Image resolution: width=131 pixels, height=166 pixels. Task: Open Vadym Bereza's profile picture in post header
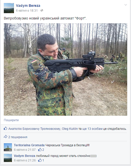[9, 8]
